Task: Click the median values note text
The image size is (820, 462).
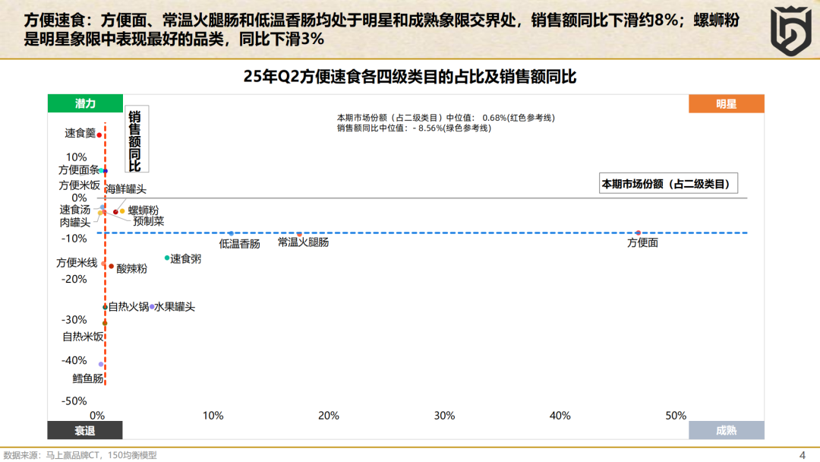Action: (446, 122)
